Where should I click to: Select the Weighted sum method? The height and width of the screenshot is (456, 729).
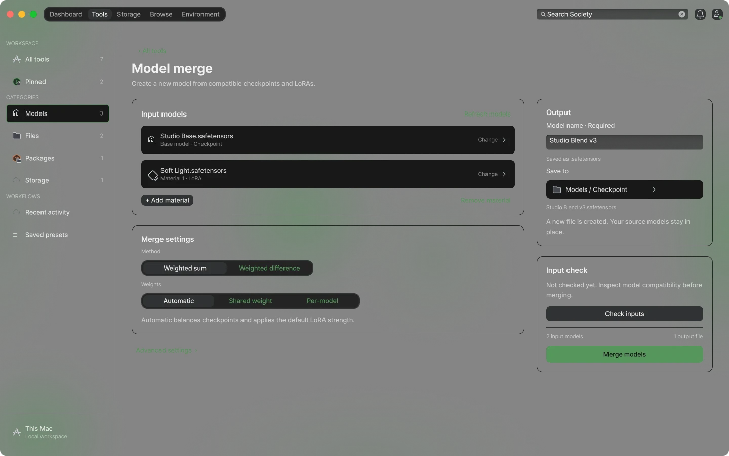185,268
